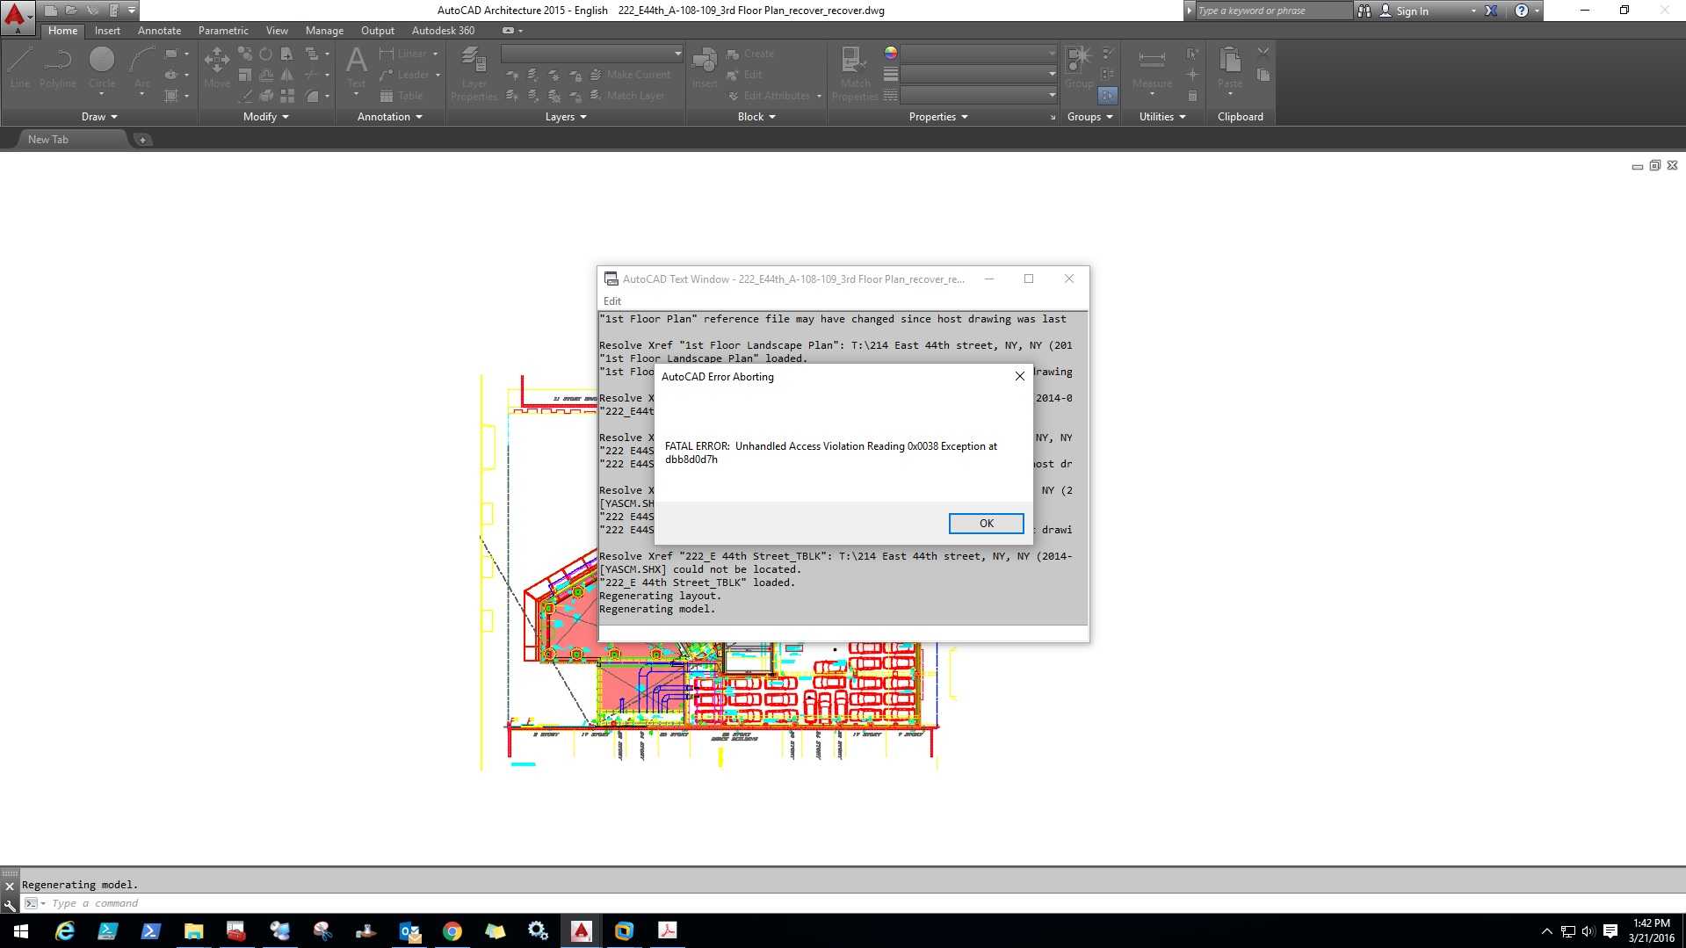The width and height of the screenshot is (1686, 948).
Task: Expand the Draw panel
Action: click(99, 117)
